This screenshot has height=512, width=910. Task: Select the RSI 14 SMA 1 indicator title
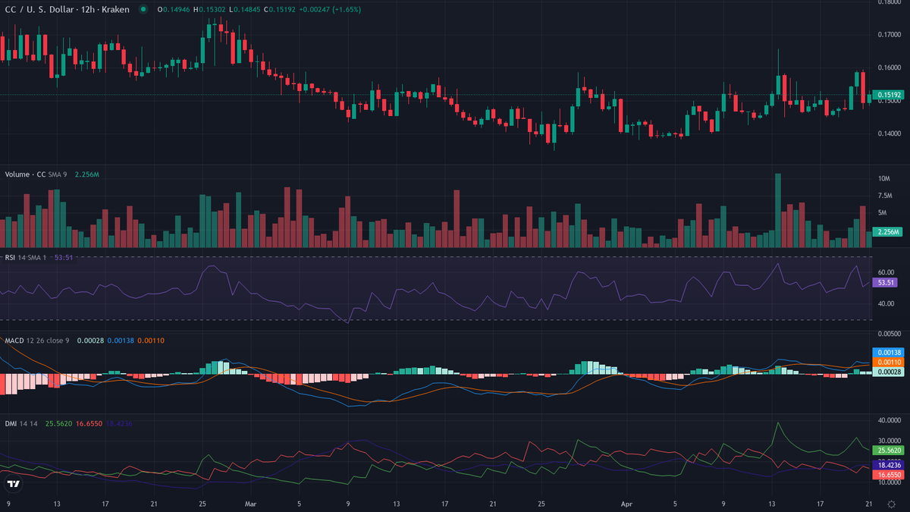click(x=26, y=257)
